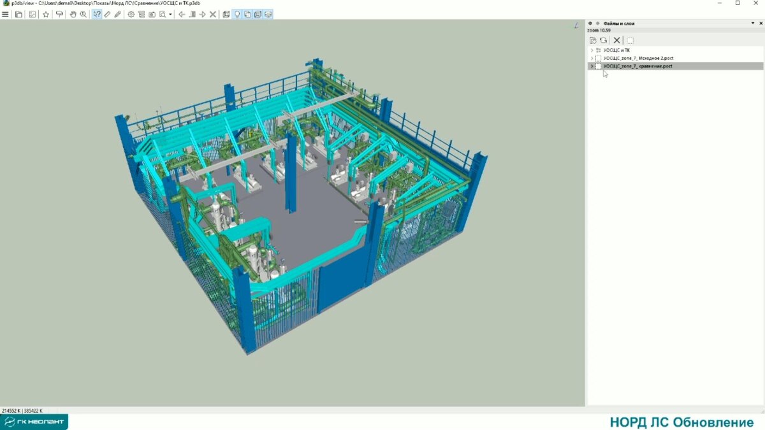The image size is (765, 430).
Task: Click the second pin icon in panel header
Action: (x=598, y=24)
